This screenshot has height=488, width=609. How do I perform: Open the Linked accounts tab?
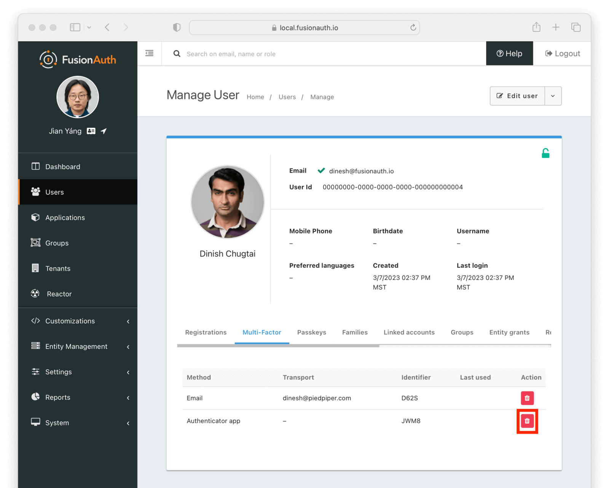[x=409, y=332]
